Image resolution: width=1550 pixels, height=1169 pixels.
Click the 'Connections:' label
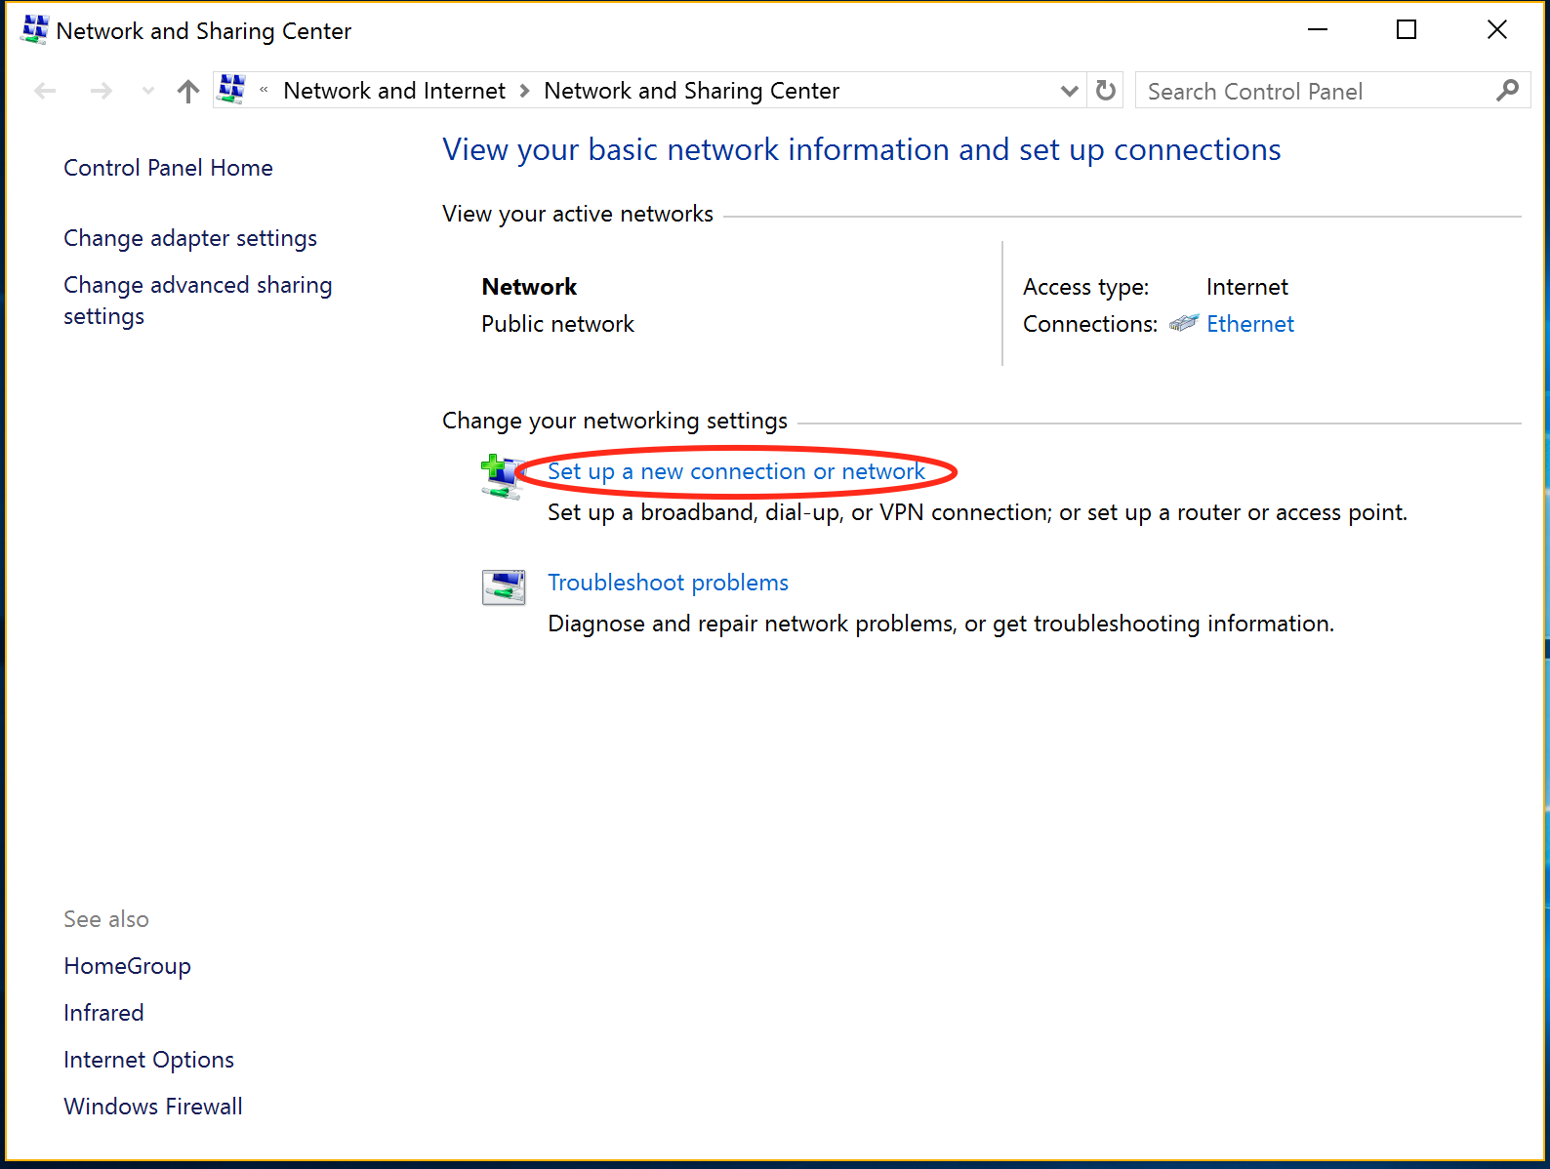[x=1090, y=324]
